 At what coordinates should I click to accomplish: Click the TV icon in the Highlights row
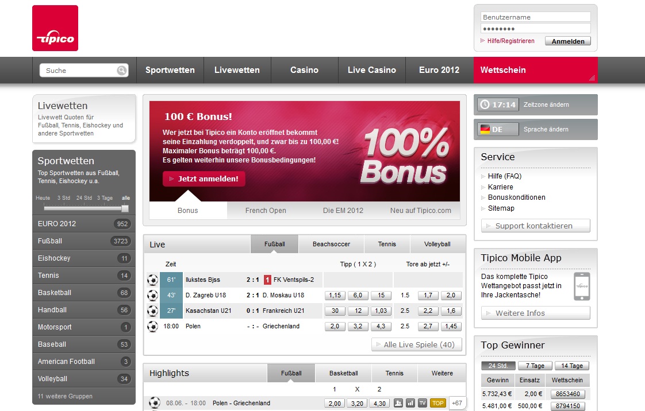tap(422, 403)
